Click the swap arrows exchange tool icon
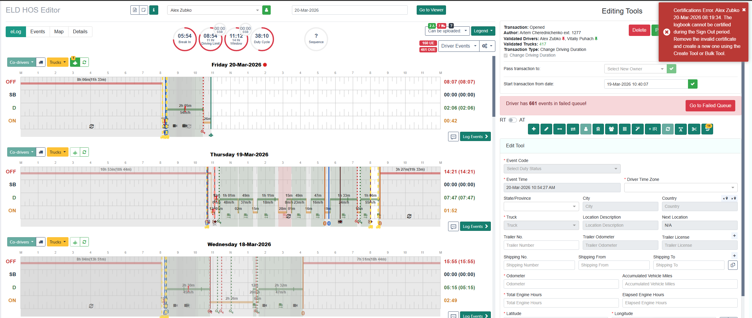The image size is (752, 318). 573,129
